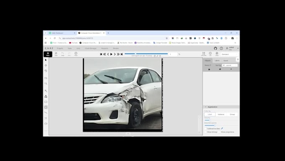The width and height of the screenshot is (285, 161).
Task: Open Models in CVAT header
Action: (116, 48)
